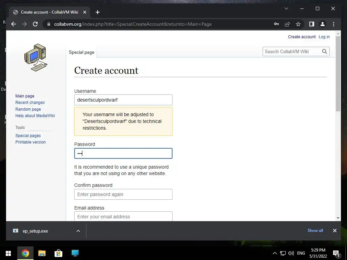
Task: Click the volume speaker tray icon
Action: (291, 253)
